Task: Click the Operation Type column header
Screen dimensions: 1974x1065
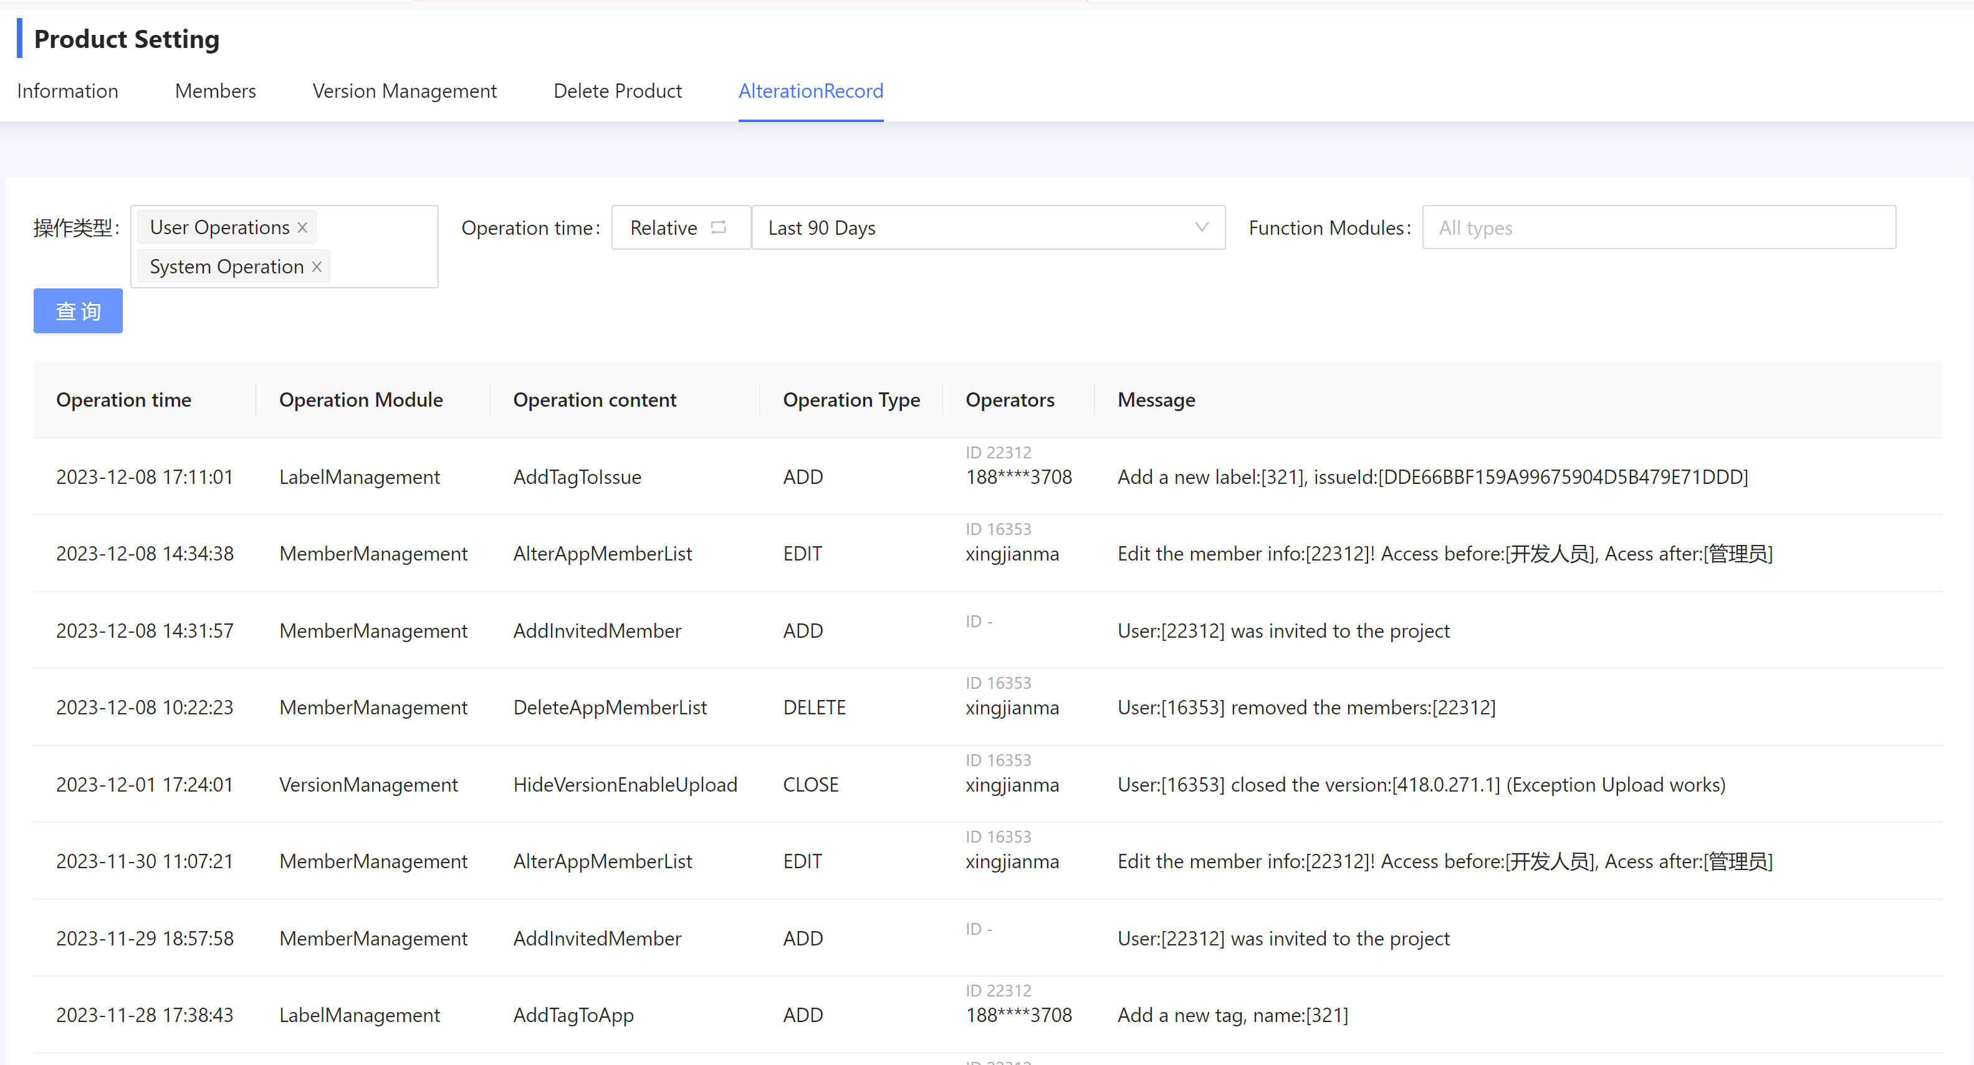Action: click(x=851, y=400)
